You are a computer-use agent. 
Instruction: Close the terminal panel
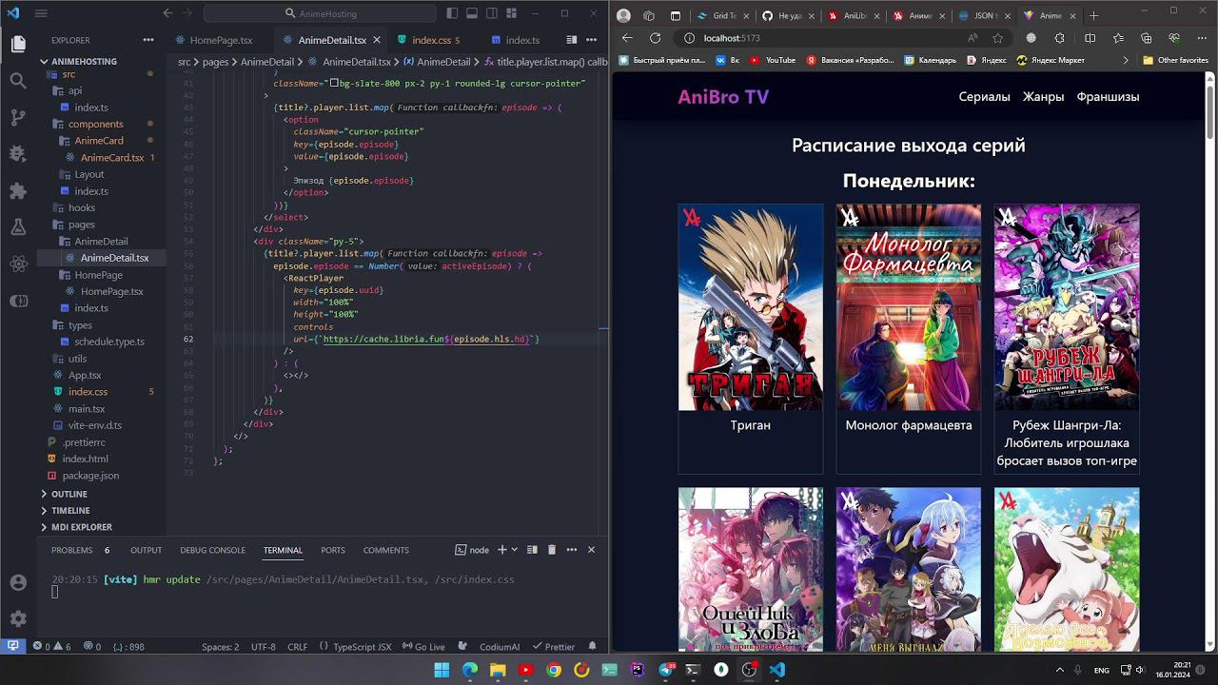(x=591, y=549)
